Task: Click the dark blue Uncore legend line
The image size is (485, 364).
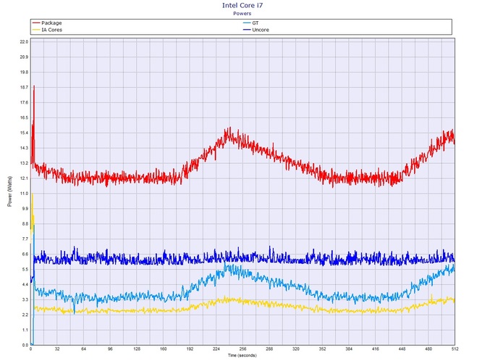Action: coord(247,30)
